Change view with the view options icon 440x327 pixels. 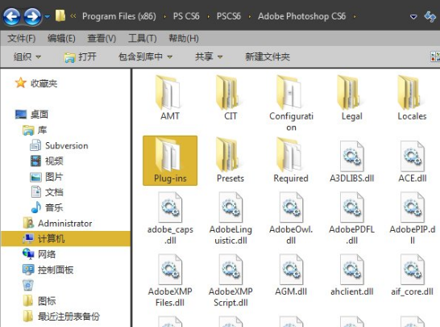pyautogui.click(x=435, y=57)
